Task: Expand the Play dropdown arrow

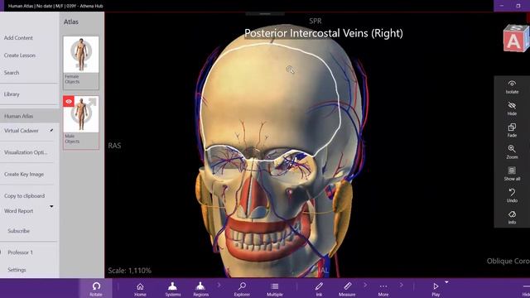Action: (x=446, y=282)
